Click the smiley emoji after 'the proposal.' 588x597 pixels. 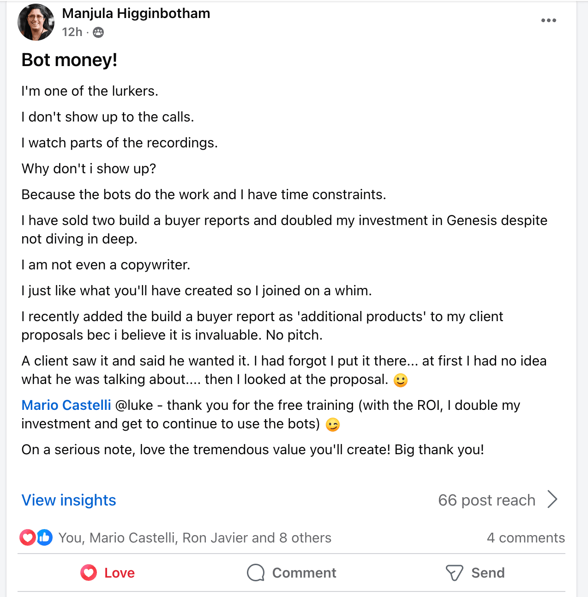[x=401, y=380]
